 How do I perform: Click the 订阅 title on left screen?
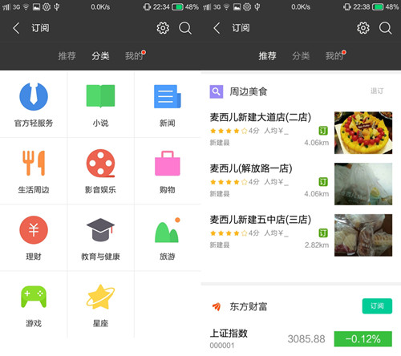40,28
